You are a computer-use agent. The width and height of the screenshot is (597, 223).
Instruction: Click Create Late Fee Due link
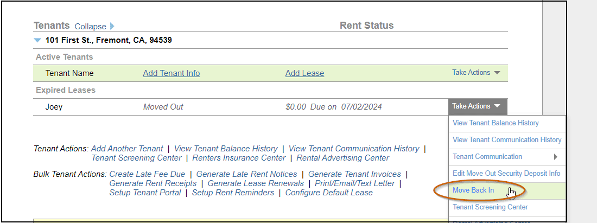coord(147,174)
